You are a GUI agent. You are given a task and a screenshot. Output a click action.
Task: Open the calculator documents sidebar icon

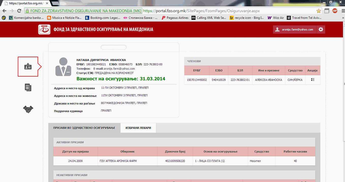pyautogui.click(x=28, y=87)
